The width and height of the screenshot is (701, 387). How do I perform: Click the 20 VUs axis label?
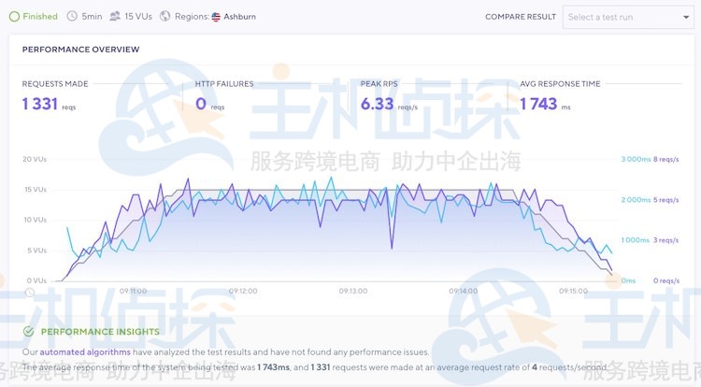[x=35, y=159]
